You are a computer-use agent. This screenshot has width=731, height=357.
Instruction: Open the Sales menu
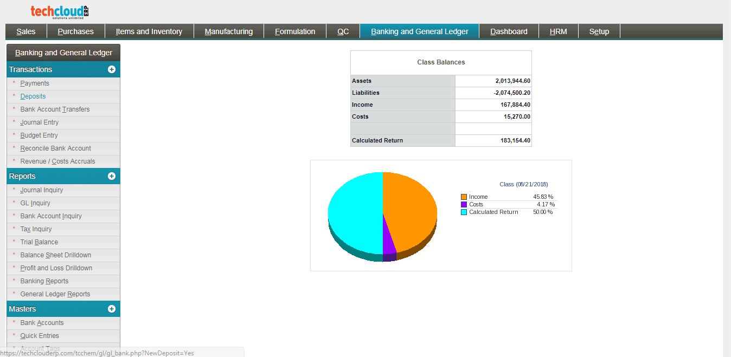26,31
